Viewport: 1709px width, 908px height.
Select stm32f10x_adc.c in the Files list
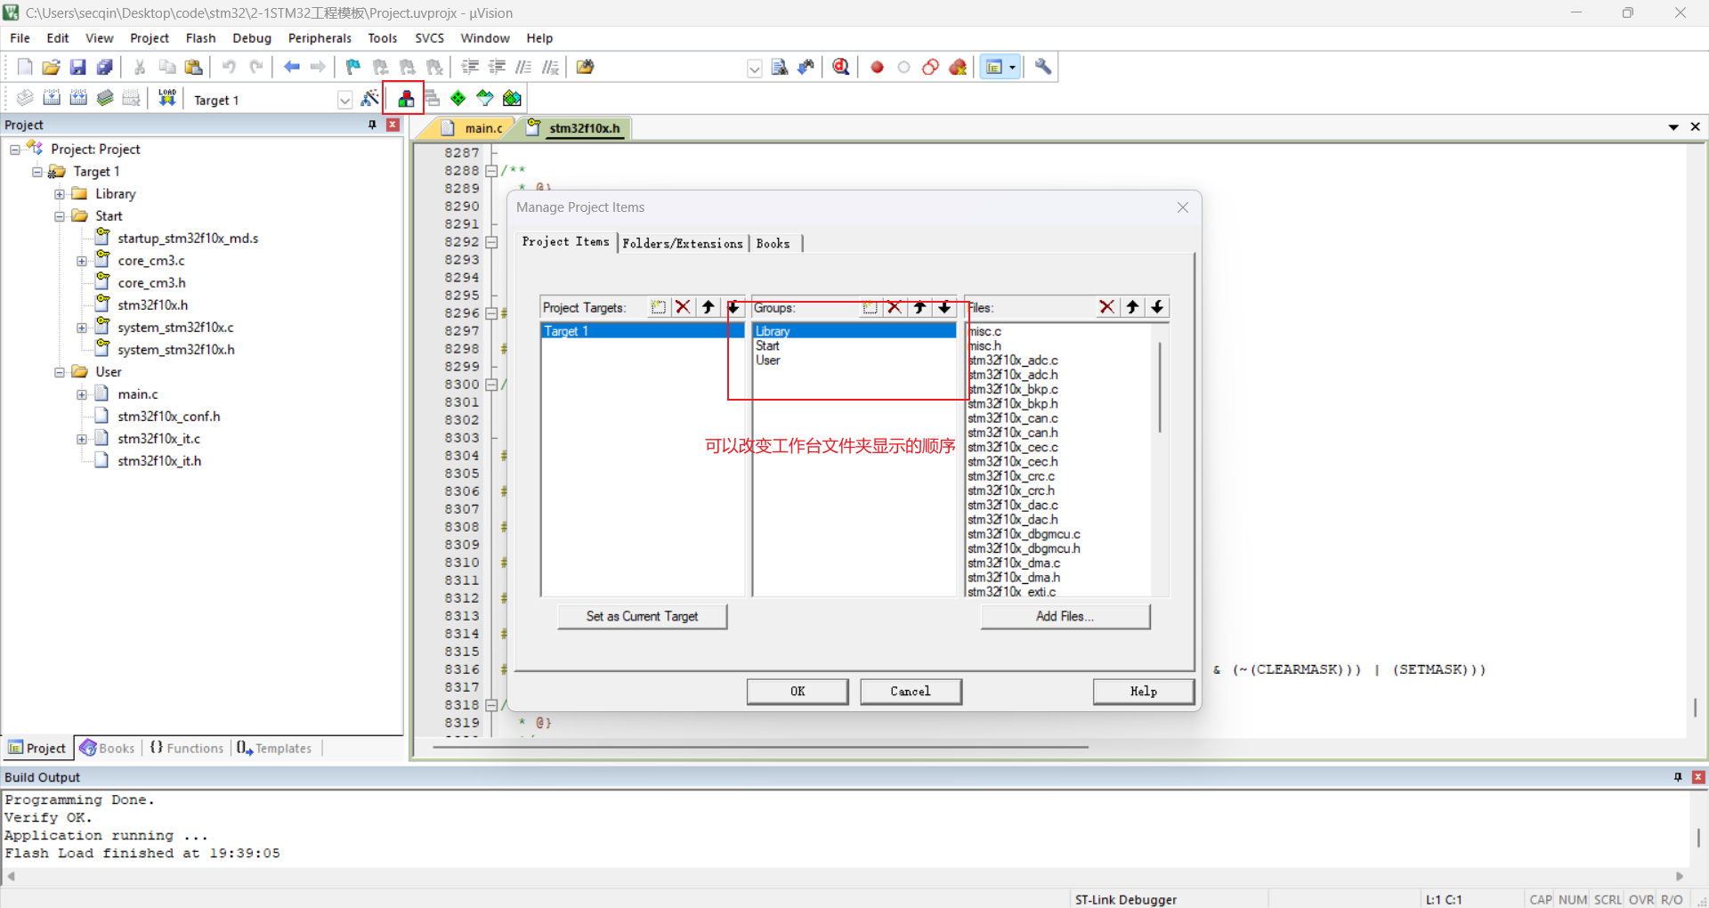tap(1014, 361)
